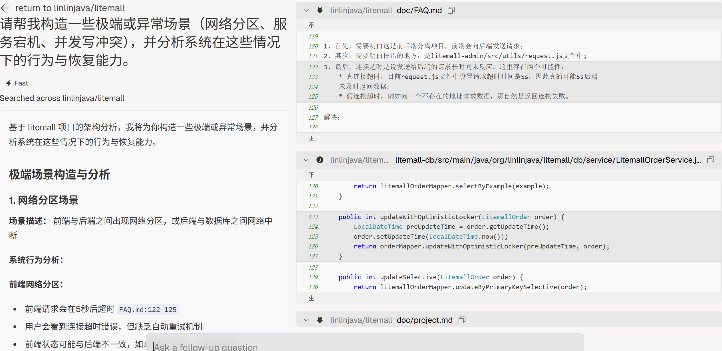The height and width of the screenshot is (351, 722).
Task: Click line number 123 in the order service code
Action: click(x=313, y=217)
